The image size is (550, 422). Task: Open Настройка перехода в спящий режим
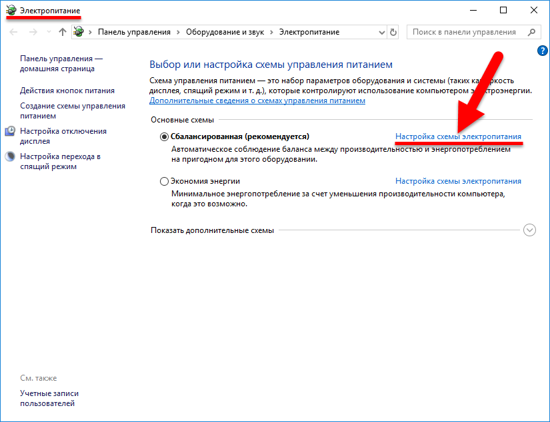[60, 161]
